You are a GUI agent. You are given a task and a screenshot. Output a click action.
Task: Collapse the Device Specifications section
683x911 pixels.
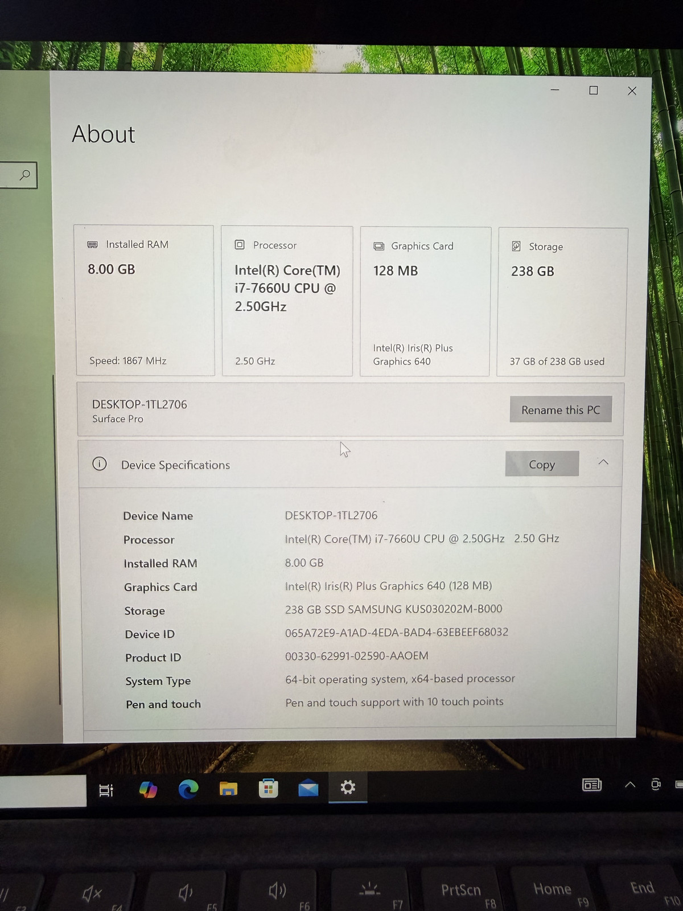603,462
